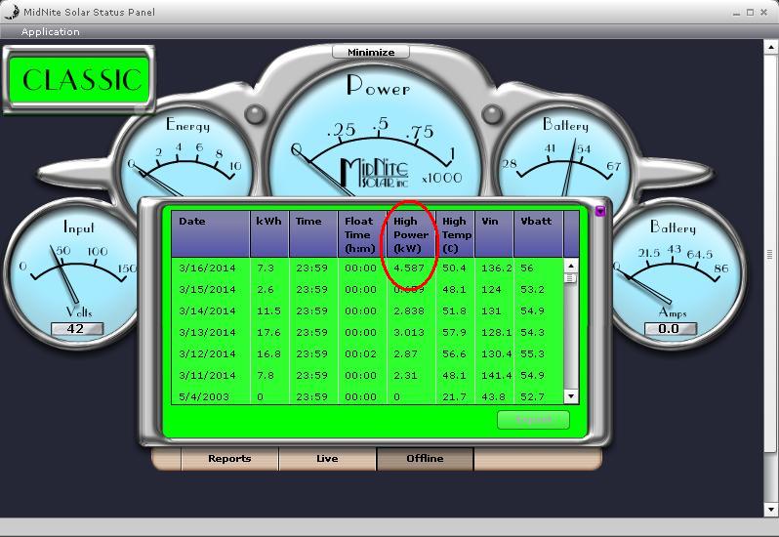779x537 pixels.
Task: Select the 3/11/2014 row date
Action: tap(207, 376)
